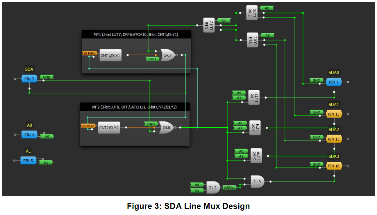Select the 3-bit LUT3 block
The image size is (377, 215).
[x=254, y=98]
